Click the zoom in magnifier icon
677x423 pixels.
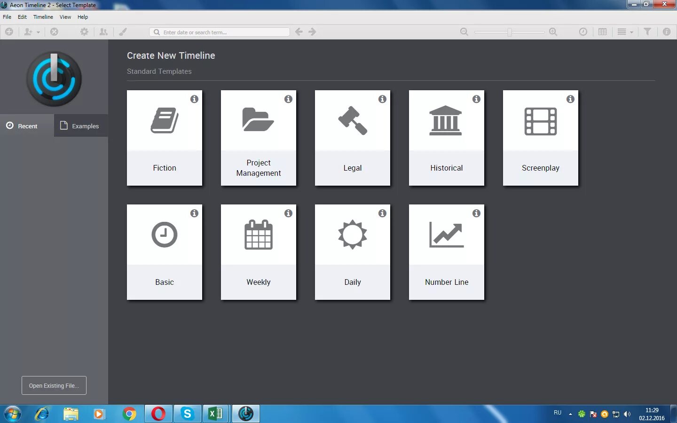point(553,32)
